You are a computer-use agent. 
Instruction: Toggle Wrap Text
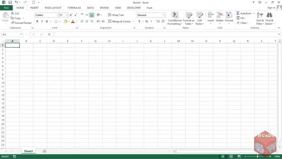point(116,15)
